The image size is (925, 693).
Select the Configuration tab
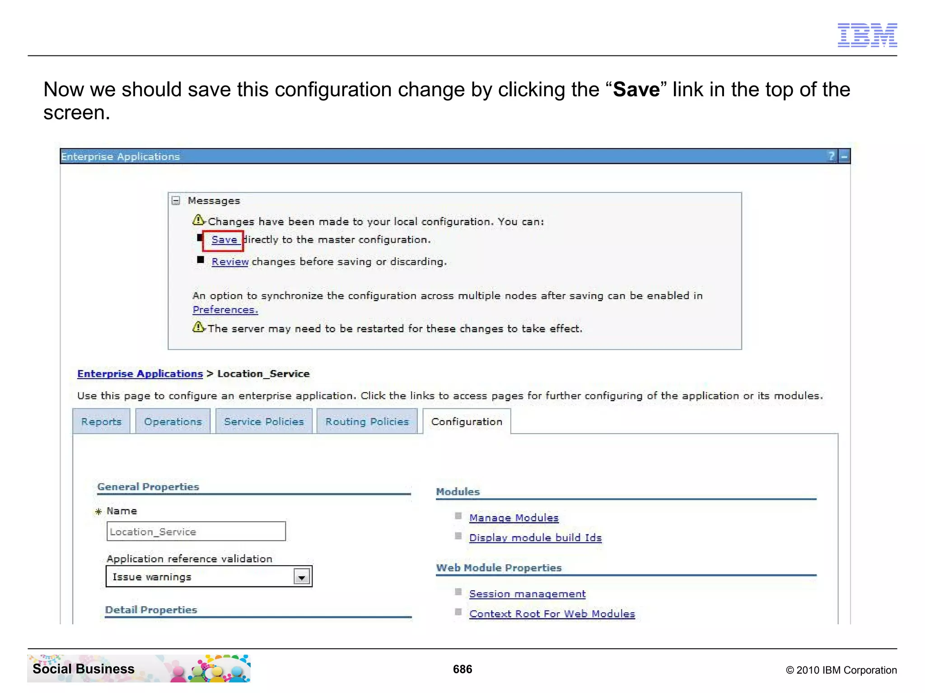(467, 421)
